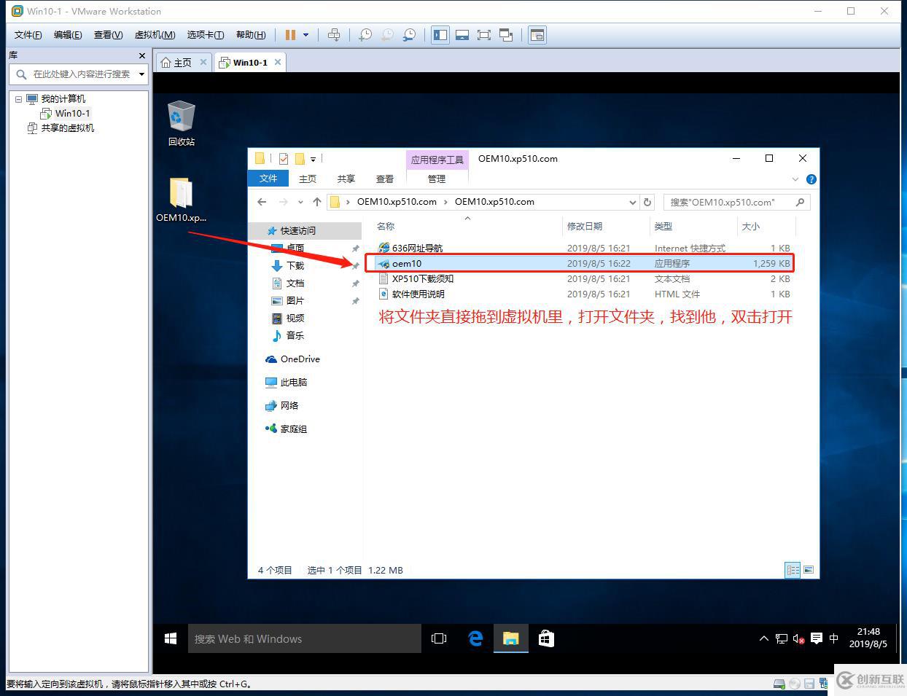
Task: Launch the Store from the taskbar
Action: tap(547, 638)
